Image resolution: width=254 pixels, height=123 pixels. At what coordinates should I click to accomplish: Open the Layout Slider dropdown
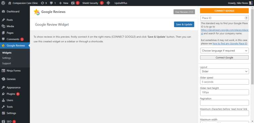coord(224,71)
